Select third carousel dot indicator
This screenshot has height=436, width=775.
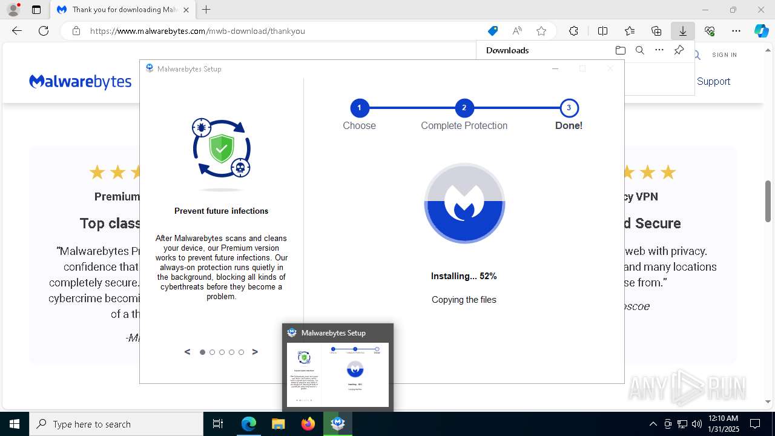coord(222,352)
